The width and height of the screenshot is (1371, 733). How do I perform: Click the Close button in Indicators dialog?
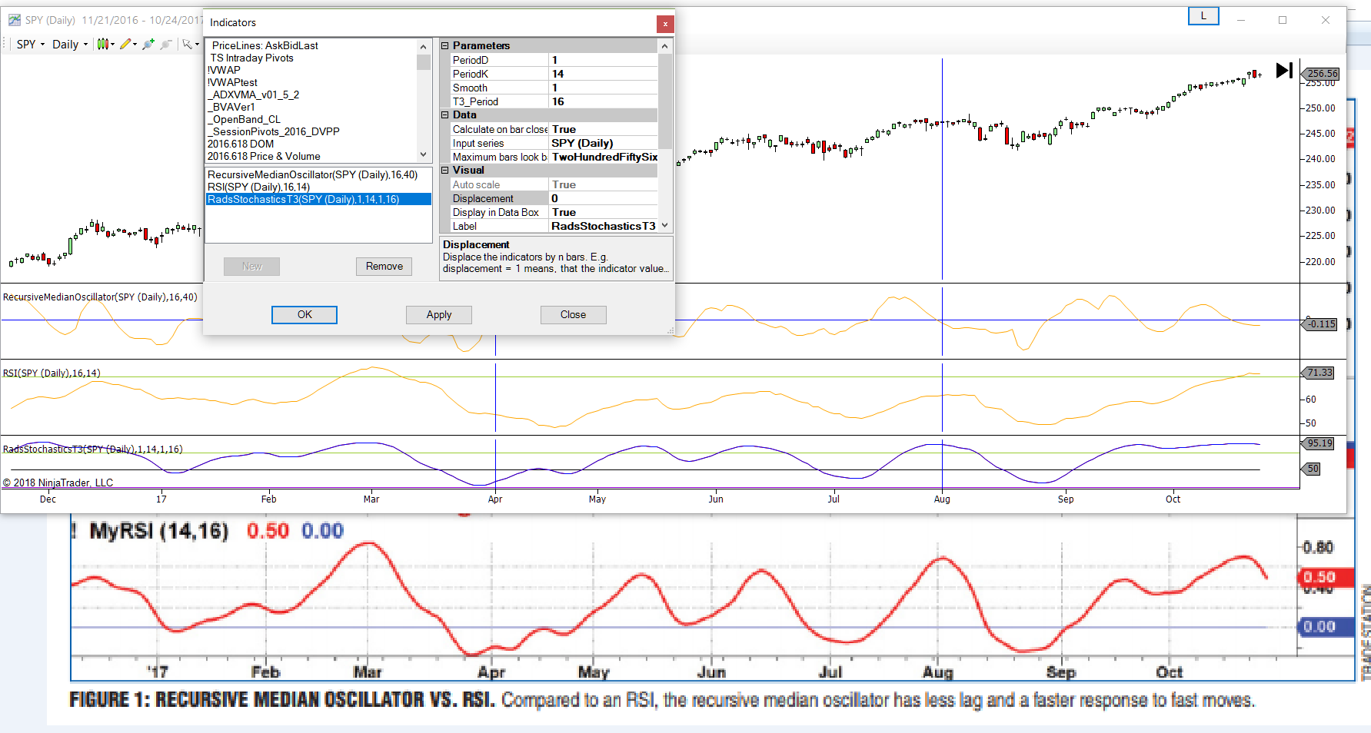tap(573, 315)
